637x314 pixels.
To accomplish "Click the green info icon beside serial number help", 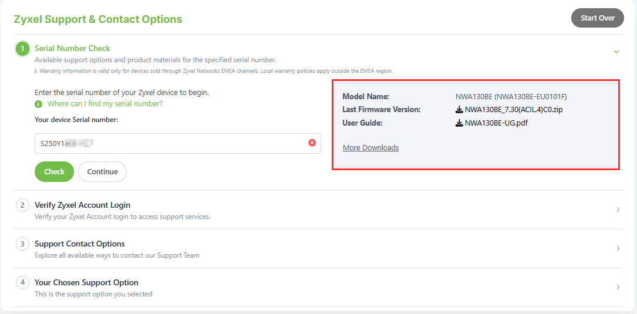I will [x=39, y=104].
